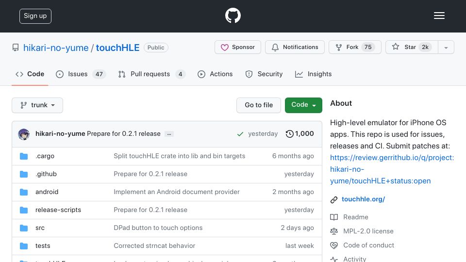
Task: Open the hikari-no-yume owner link
Action: (x=56, y=48)
